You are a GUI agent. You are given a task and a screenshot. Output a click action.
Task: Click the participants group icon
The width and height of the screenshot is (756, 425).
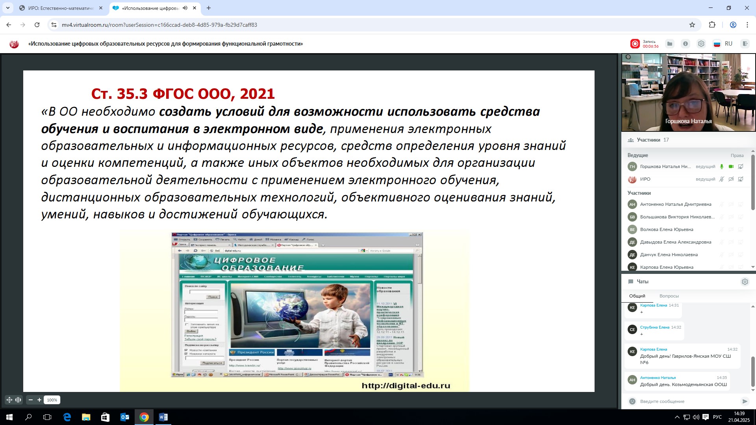(x=631, y=140)
